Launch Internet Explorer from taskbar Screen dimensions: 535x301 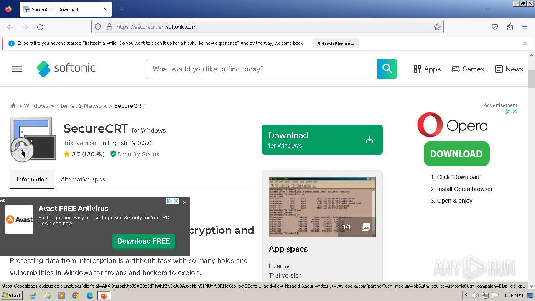tap(33, 296)
